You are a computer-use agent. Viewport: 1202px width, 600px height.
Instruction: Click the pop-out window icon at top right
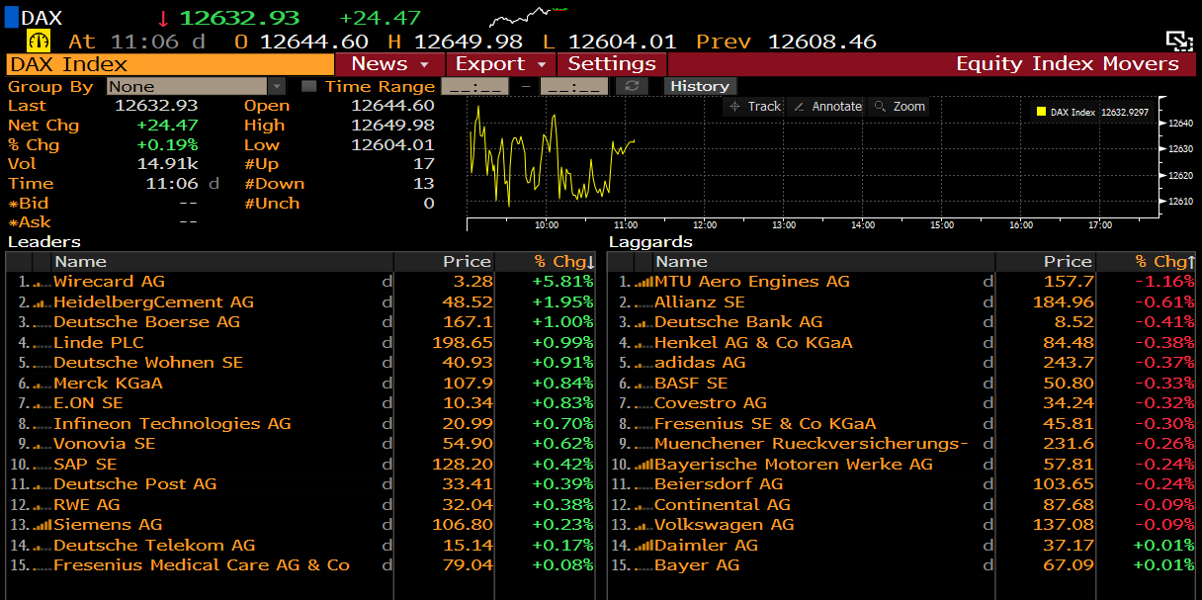[x=1178, y=41]
